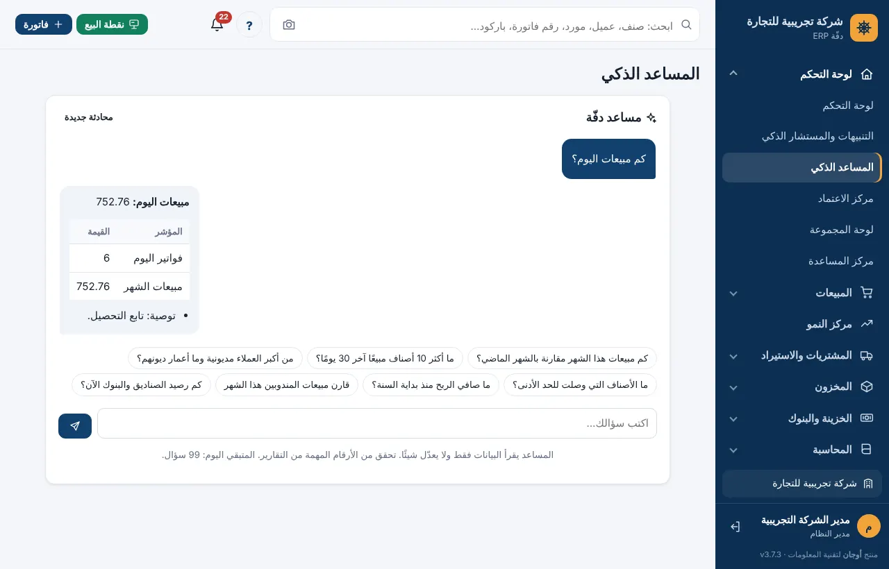This screenshot has width=889, height=569.
Task: Pick suggestion about رصيد الصناديق والبنوك
Action: pyautogui.click(x=141, y=384)
